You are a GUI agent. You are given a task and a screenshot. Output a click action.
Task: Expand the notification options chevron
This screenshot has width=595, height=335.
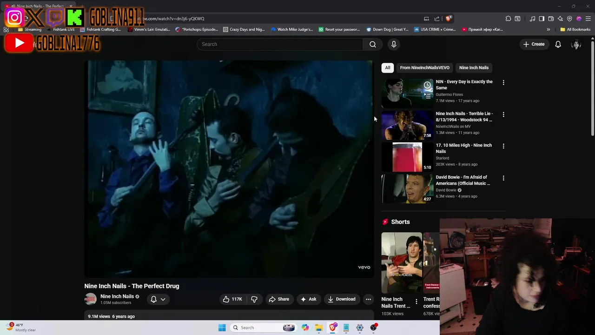pos(163,299)
